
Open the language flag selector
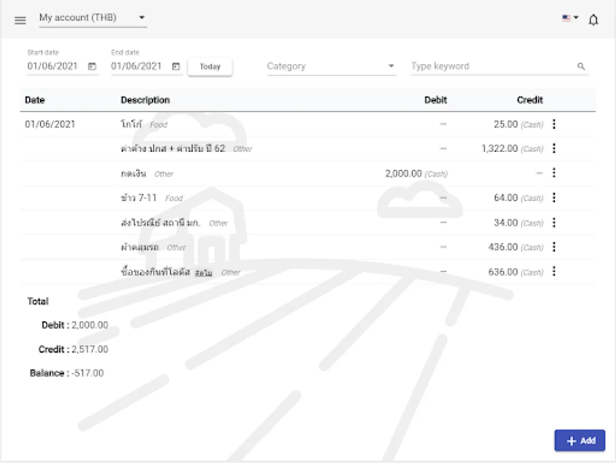tap(570, 17)
